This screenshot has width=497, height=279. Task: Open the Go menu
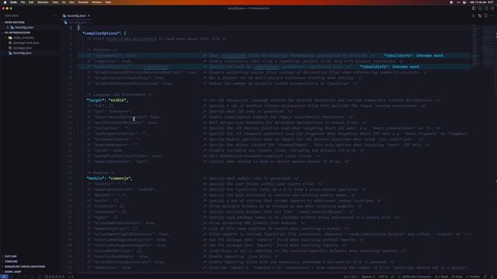point(64,2)
